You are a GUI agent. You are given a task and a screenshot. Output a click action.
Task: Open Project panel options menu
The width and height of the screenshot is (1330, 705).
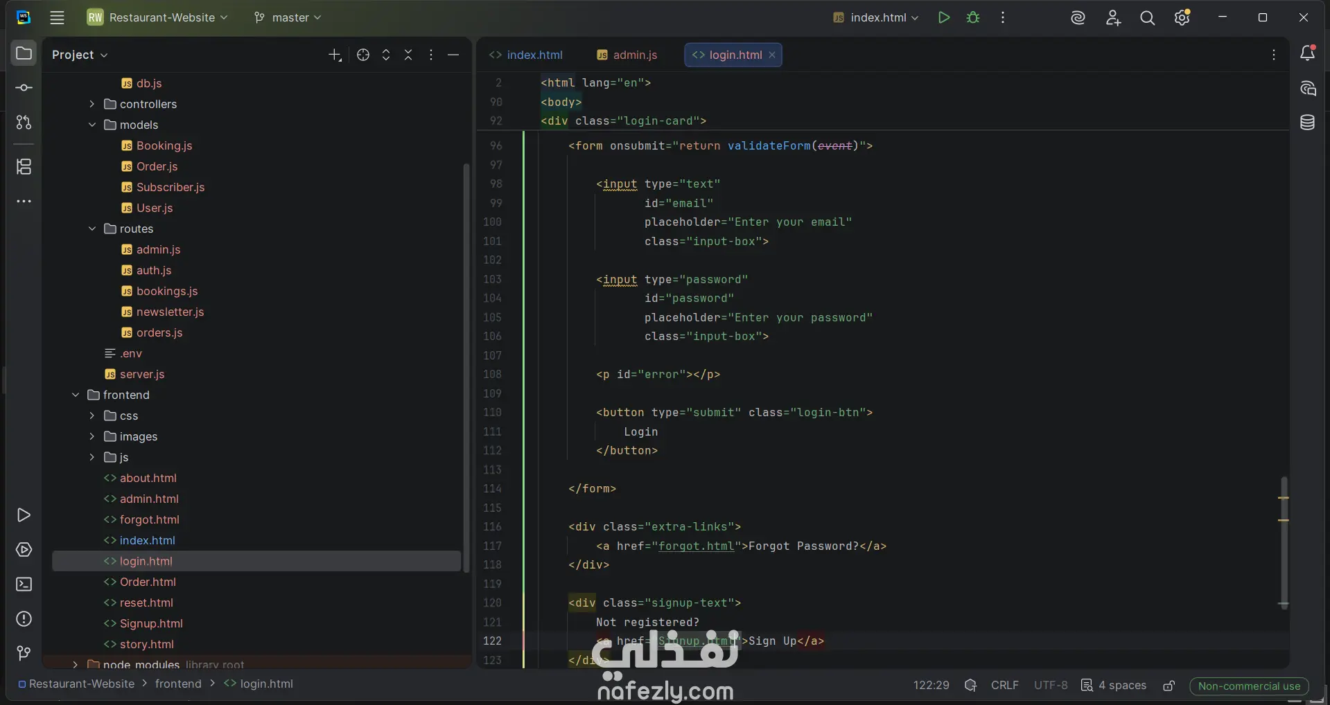(x=431, y=55)
